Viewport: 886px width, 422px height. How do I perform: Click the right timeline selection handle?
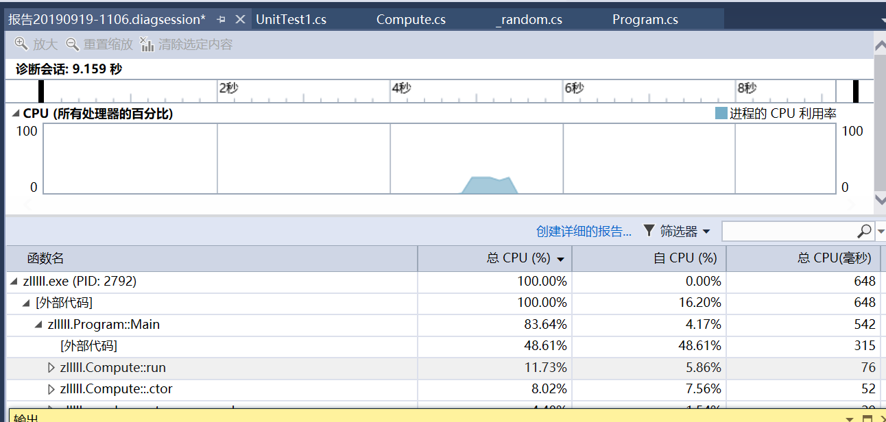coord(856,91)
